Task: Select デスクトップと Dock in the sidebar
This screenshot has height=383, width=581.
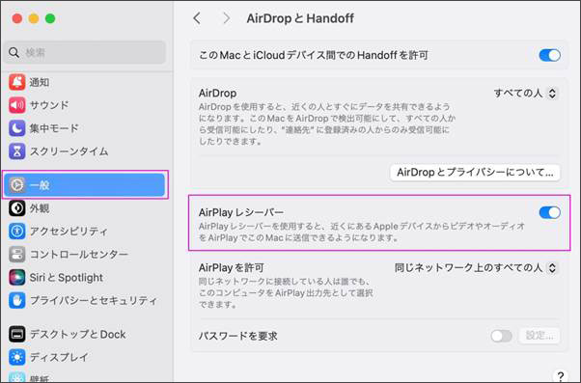Action: pyautogui.click(x=85, y=334)
